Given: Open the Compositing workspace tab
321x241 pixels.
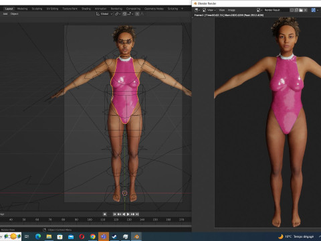Looking at the screenshot, I should pyautogui.click(x=133, y=9).
